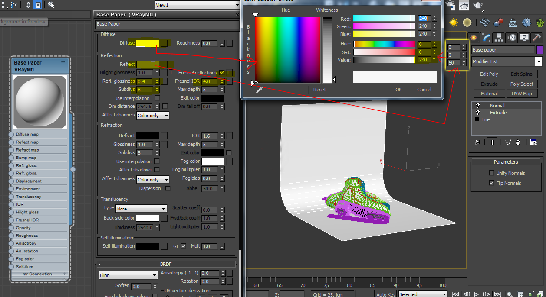Toggle Dispersion checkbox
The width and height of the screenshot is (546, 297).
coord(168,188)
